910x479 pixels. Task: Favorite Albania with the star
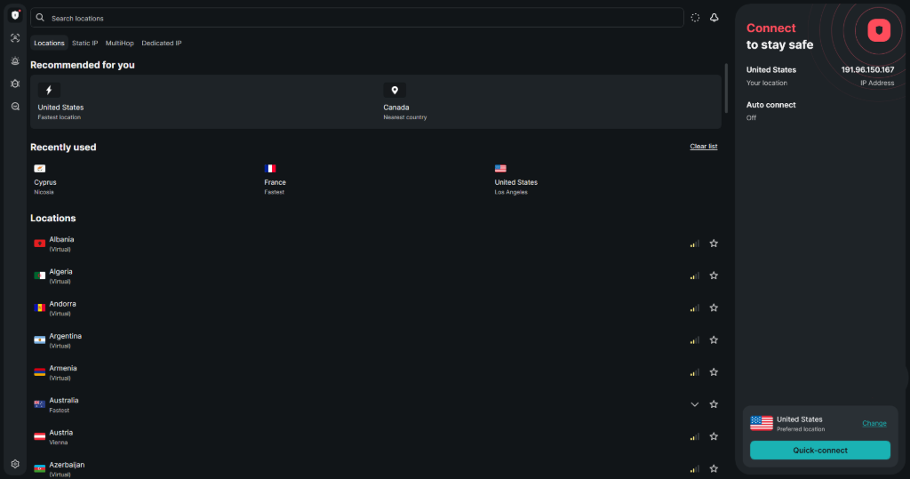(714, 243)
